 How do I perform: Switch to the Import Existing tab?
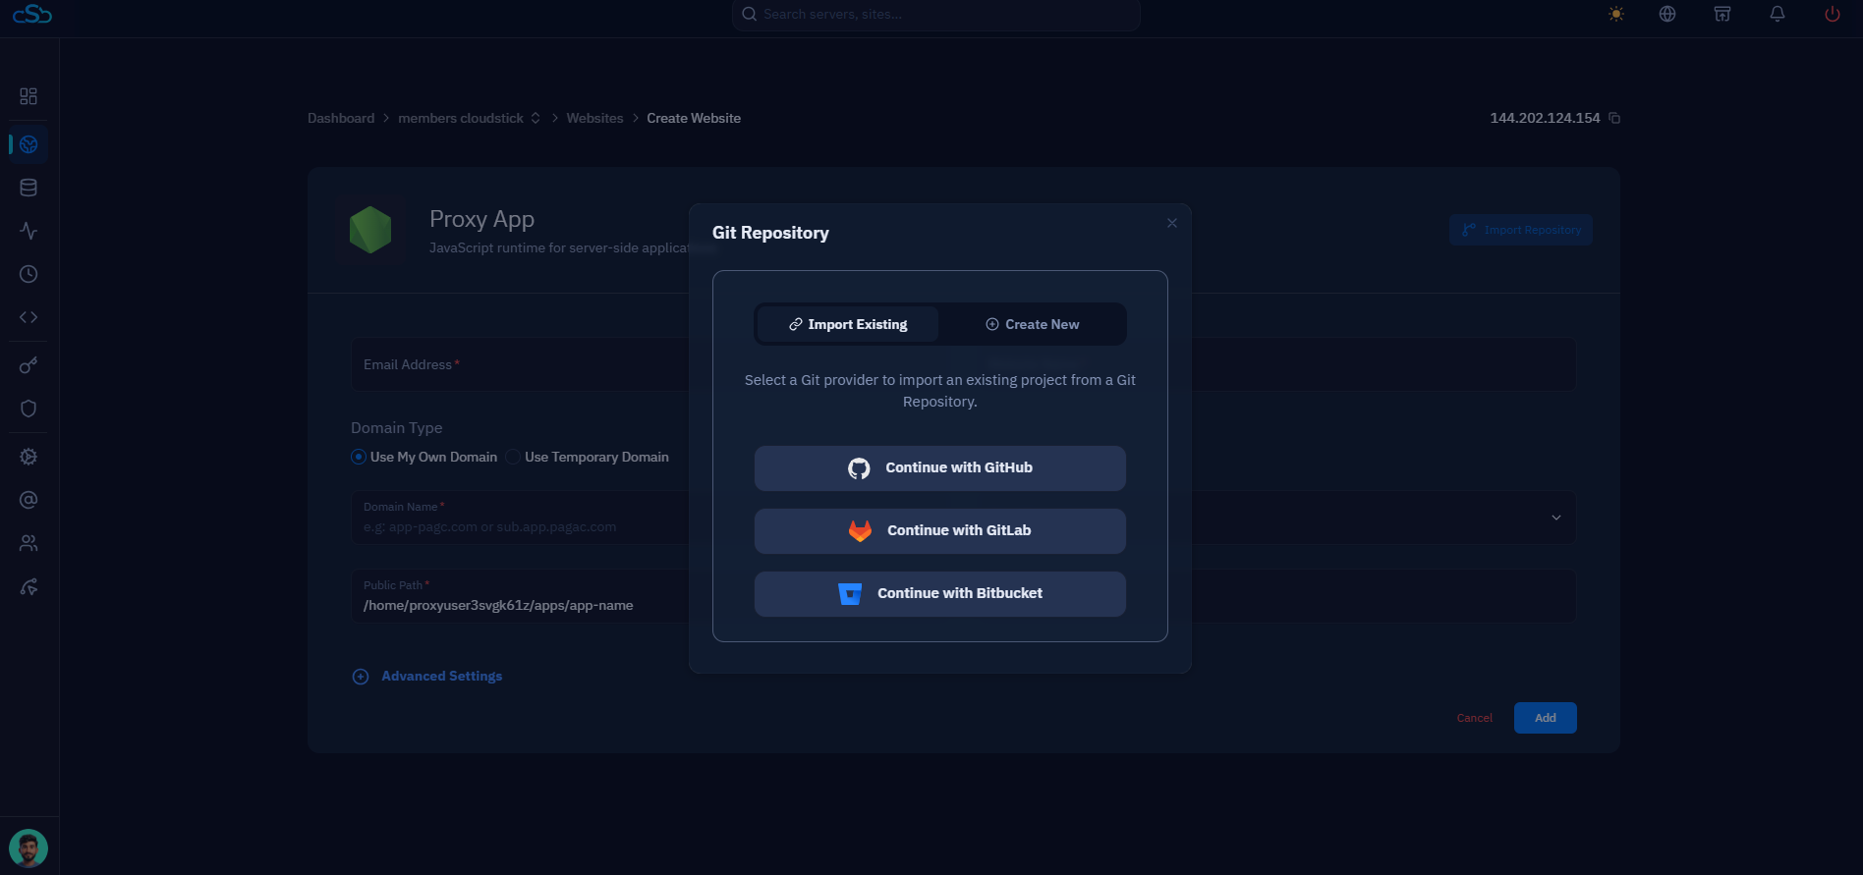[848, 324]
